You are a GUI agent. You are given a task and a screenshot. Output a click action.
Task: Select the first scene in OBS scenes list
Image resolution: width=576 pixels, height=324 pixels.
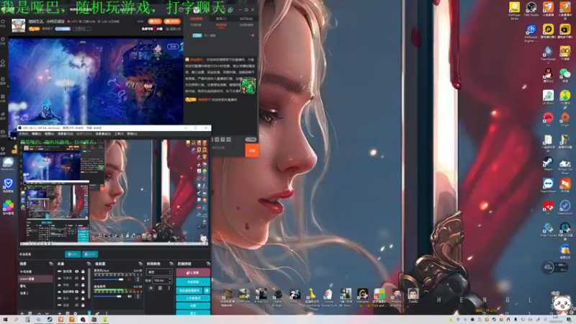click(x=35, y=272)
